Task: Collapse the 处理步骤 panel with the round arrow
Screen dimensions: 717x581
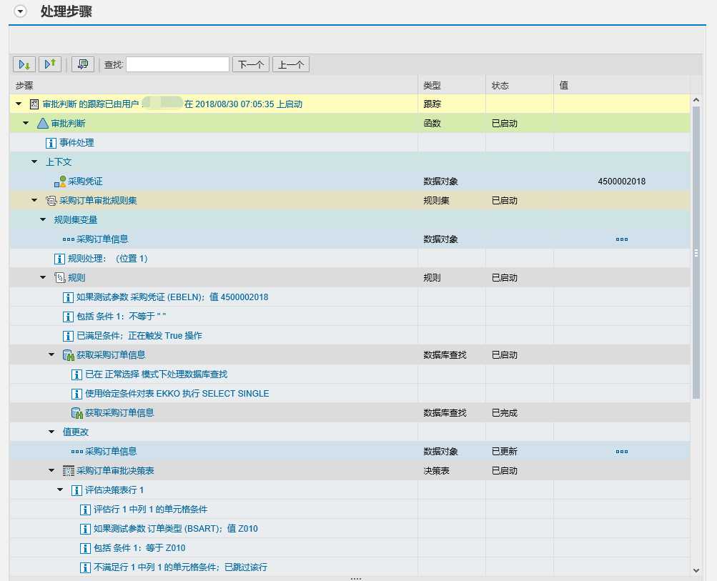Action: pyautogui.click(x=20, y=11)
